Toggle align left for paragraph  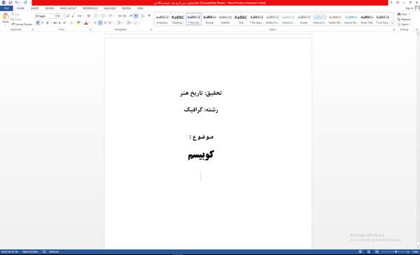95,23
